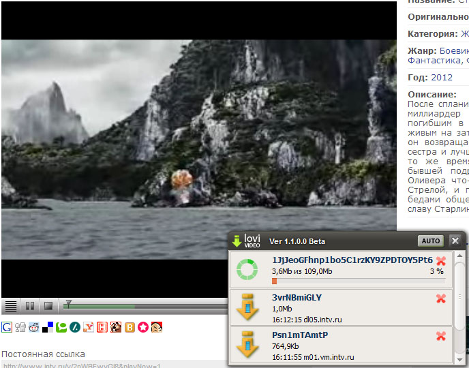Screen dimensions: 469x368
Task: Remove 3vrNBmiGLY from download list
Action: (x=441, y=298)
